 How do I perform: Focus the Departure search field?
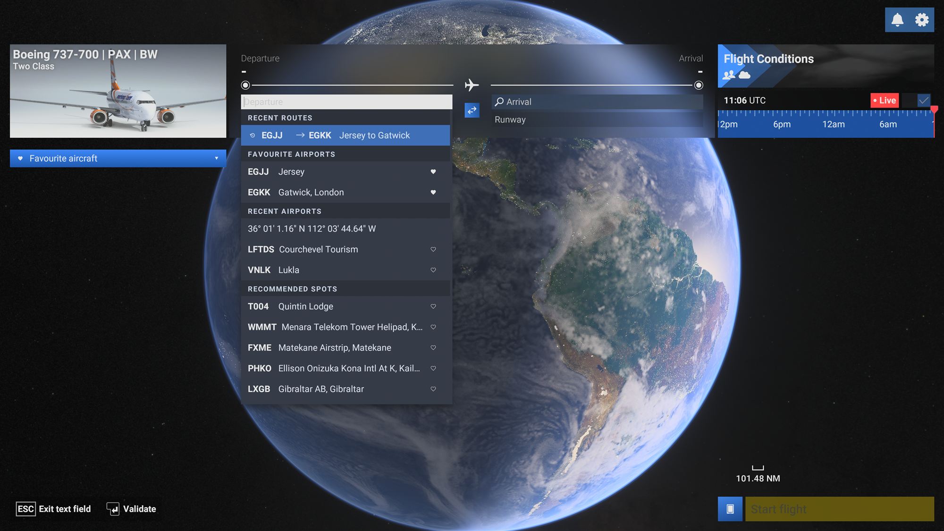(346, 101)
